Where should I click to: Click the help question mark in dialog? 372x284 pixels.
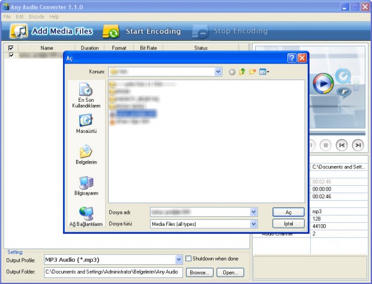pyautogui.click(x=292, y=58)
